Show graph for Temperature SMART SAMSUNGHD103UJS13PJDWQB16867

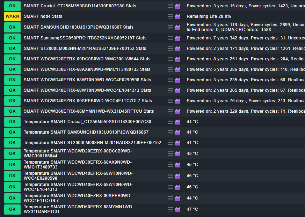(177, 133)
